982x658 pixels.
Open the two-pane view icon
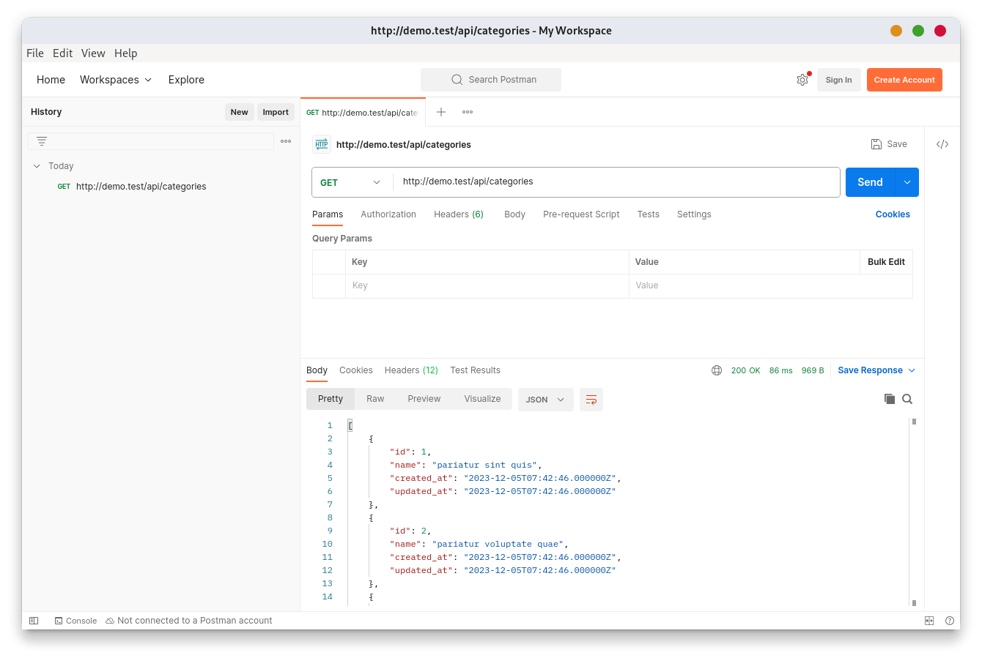click(929, 621)
